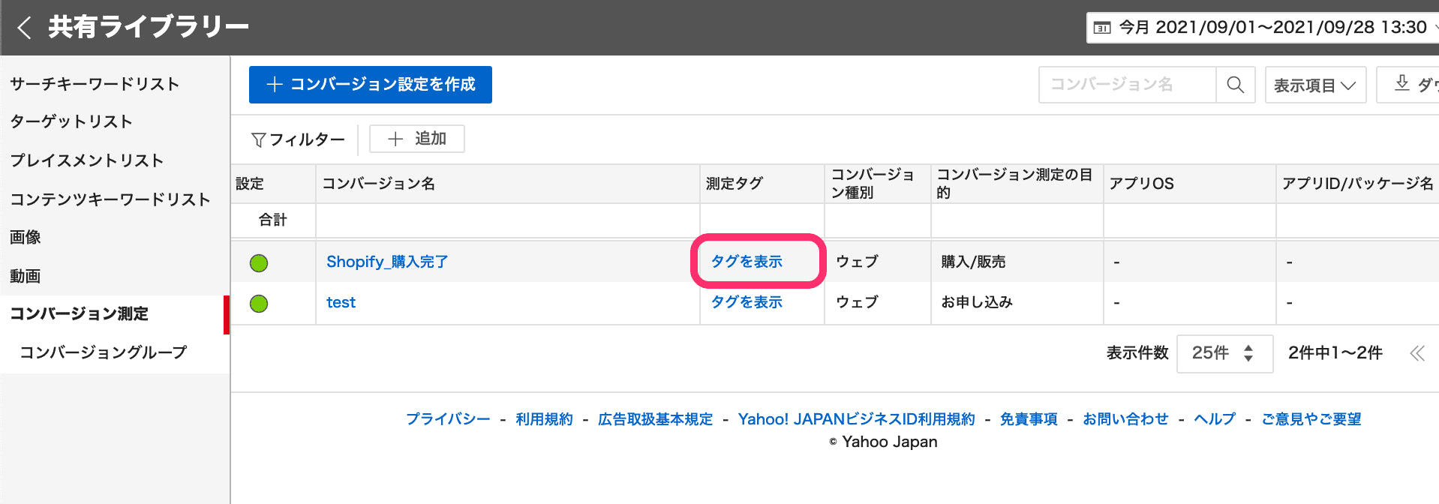Focus the コンバージョン名 search field
Screen dimensions: 1439x504
tap(1127, 85)
